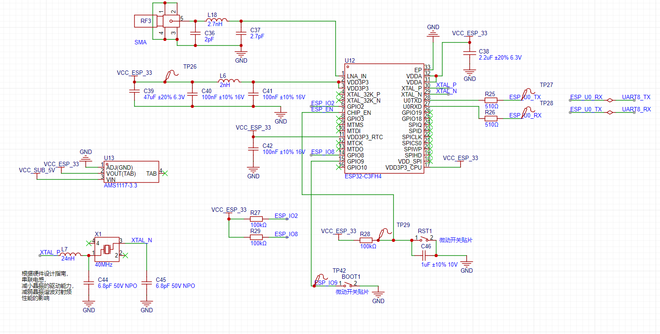The height and width of the screenshot is (334, 660).
Task: Select the SMA text label
Action: (141, 43)
